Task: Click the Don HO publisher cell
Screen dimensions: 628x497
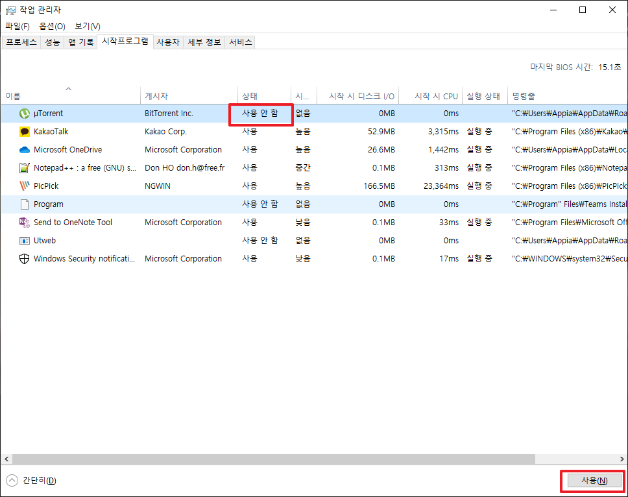Action: coord(185,168)
